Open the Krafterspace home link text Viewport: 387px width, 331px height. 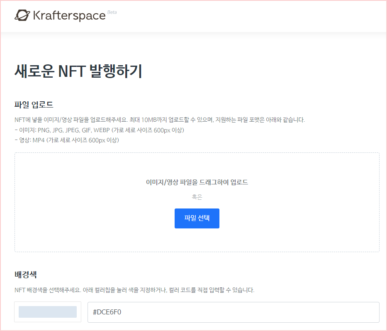point(69,15)
